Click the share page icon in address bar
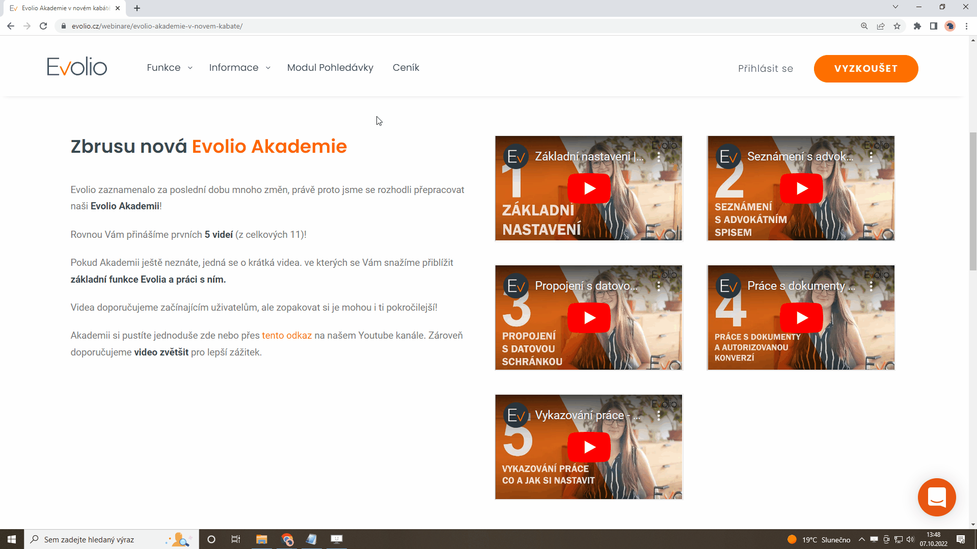The image size is (977, 549). click(x=881, y=26)
